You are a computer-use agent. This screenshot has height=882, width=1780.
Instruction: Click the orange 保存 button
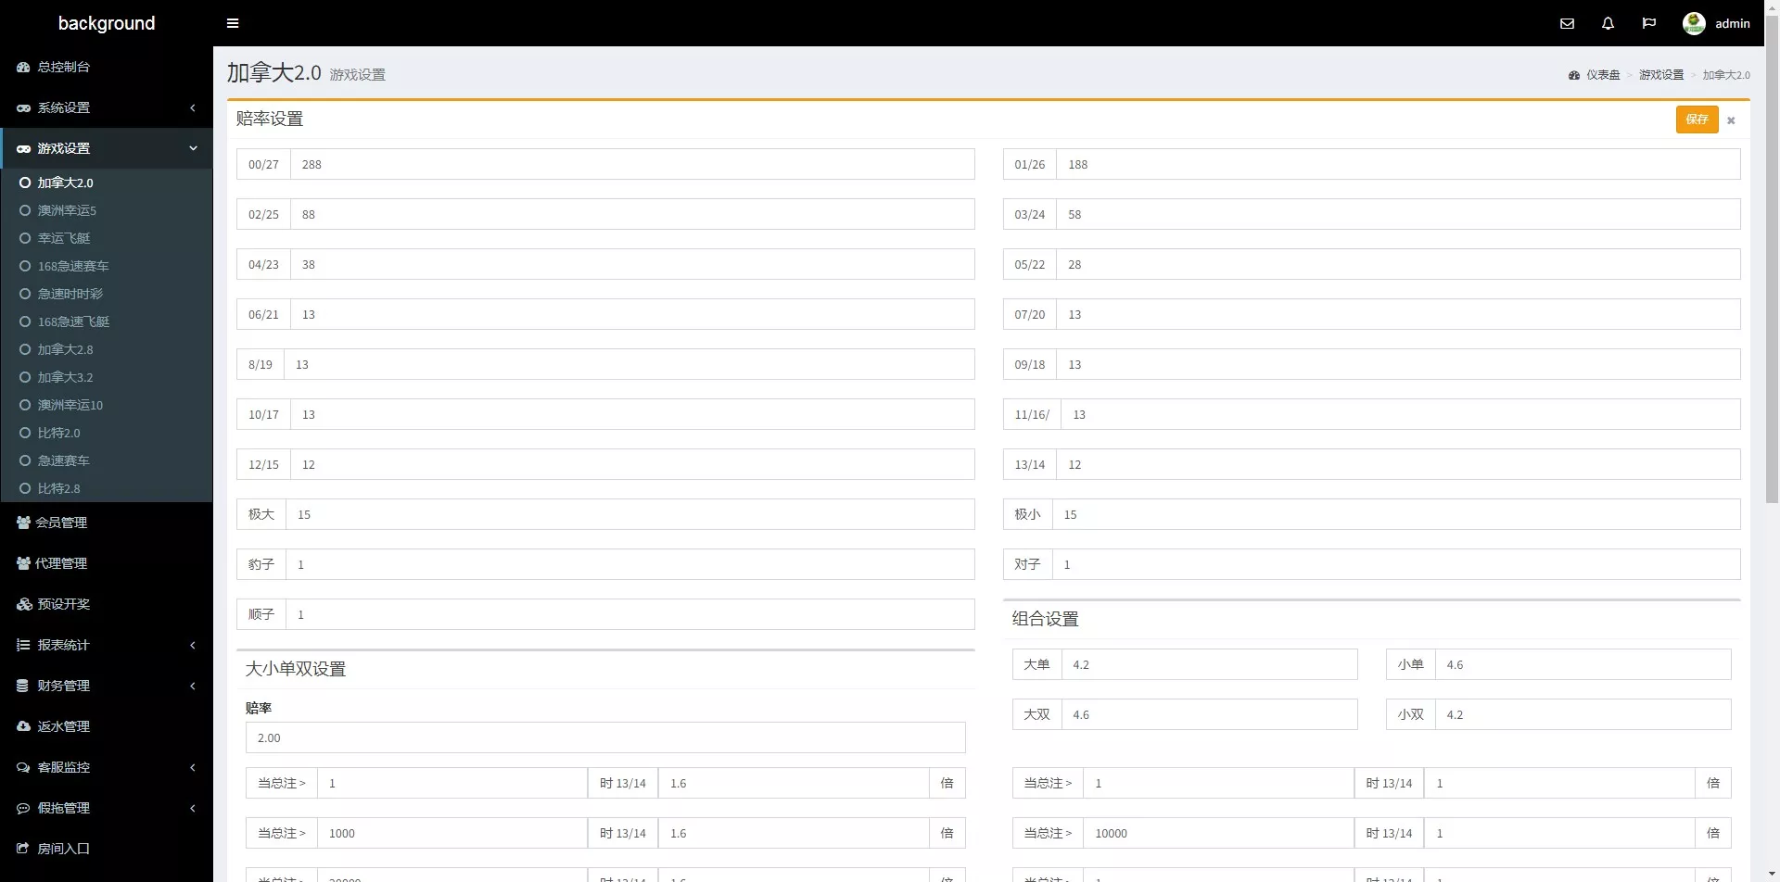1697,120
